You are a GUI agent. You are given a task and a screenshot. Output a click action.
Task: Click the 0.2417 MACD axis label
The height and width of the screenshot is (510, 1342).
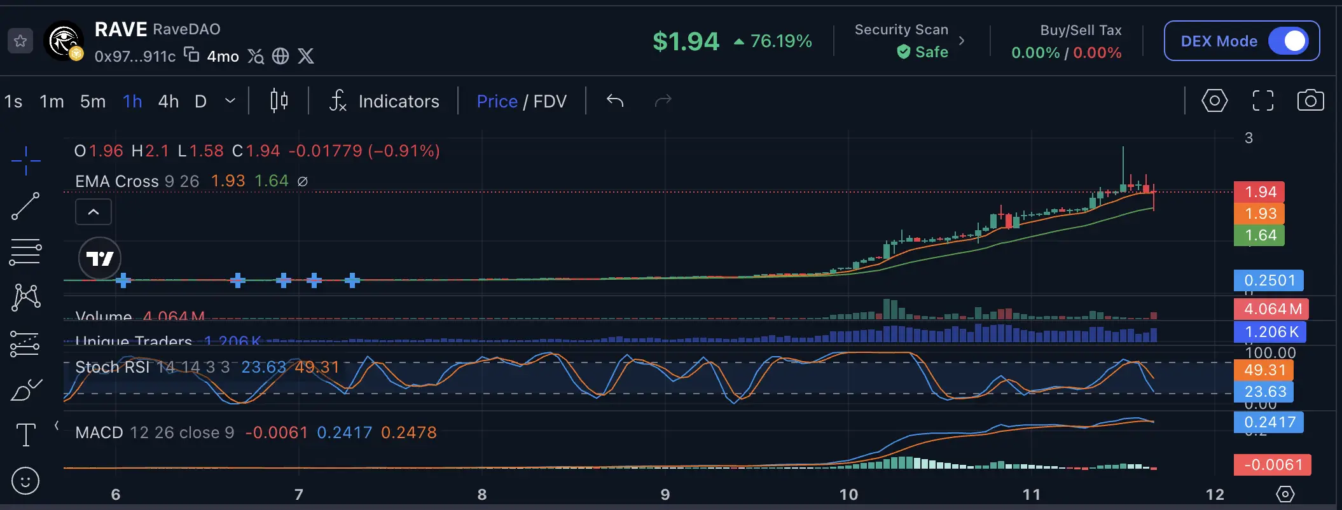point(1269,422)
